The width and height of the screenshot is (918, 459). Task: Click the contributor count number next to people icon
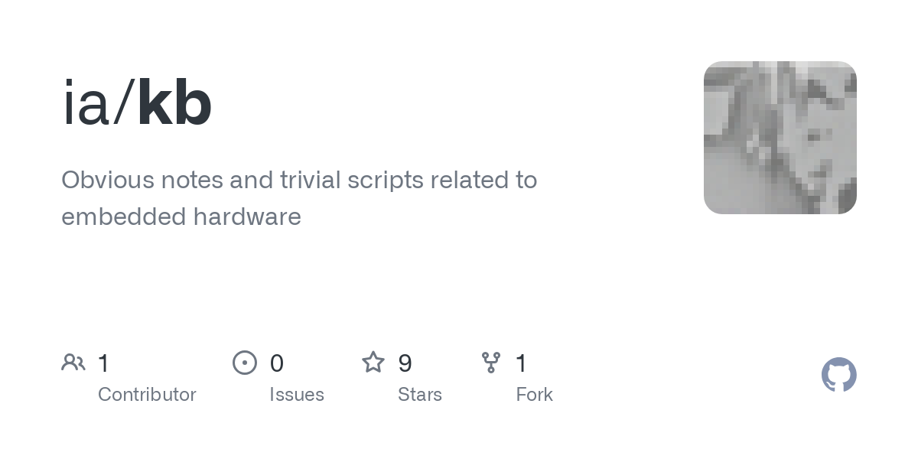[104, 363]
